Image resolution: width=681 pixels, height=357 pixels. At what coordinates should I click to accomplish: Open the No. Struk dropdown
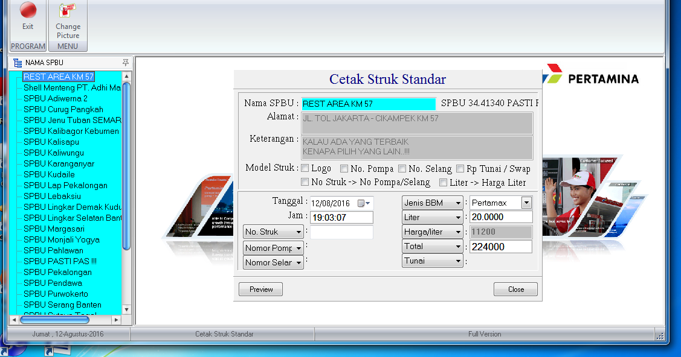[273, 232]
